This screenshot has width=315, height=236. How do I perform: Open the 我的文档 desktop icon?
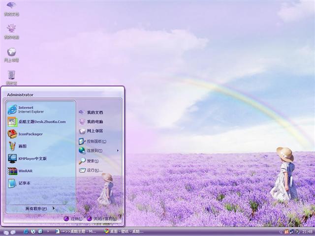(11, 9)
